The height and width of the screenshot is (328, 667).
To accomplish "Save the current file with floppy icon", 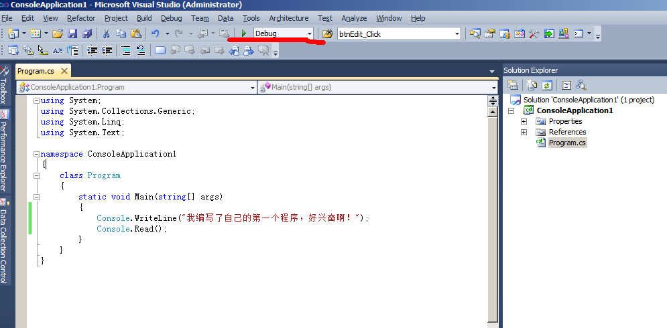I will coord(73,33).
